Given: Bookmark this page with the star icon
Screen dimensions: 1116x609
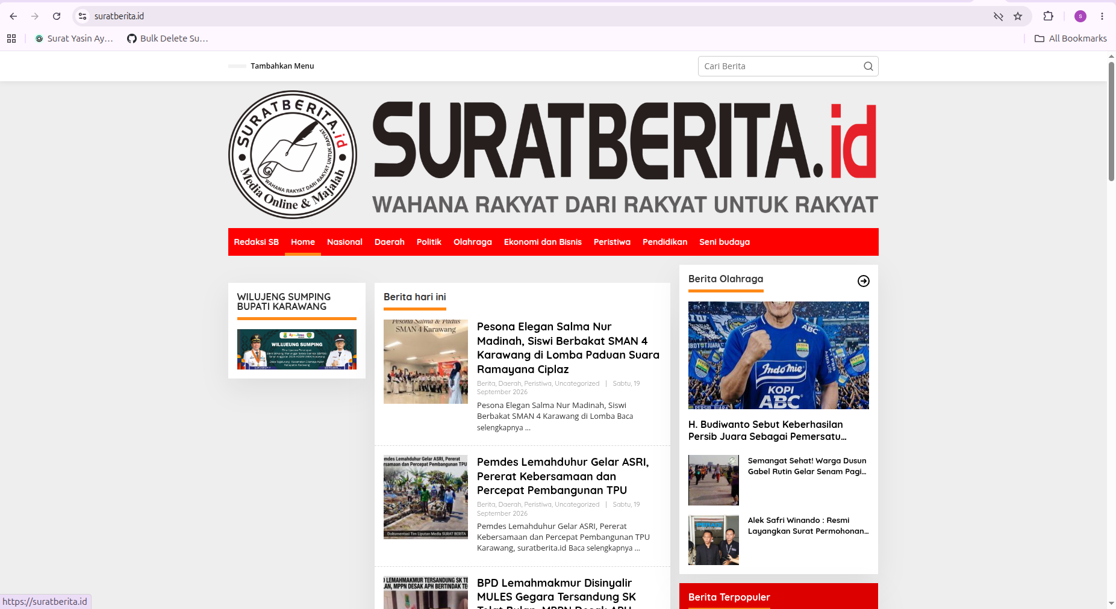Looking at the screenshot, I should click(1018, 16).
